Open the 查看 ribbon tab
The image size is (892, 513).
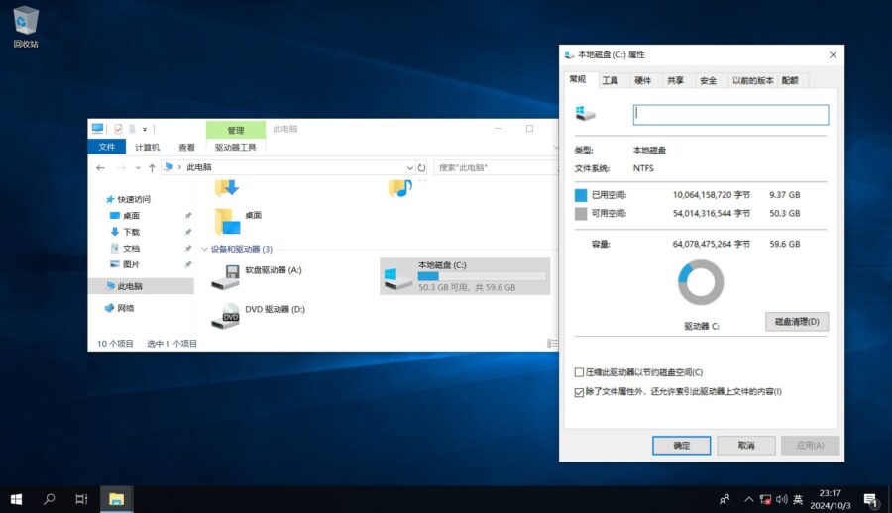pyautogui.click(x=186, y=147)
